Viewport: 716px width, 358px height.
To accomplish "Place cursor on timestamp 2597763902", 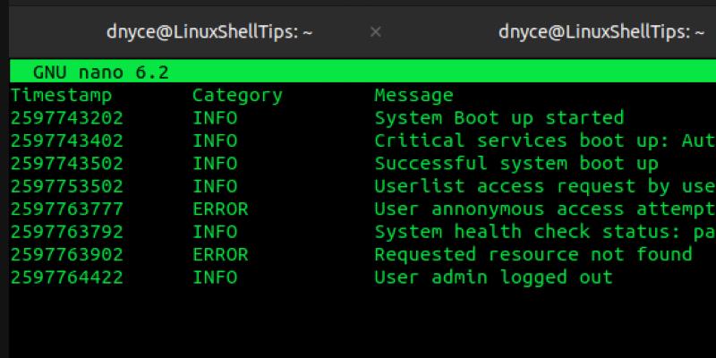I will tap(67, 255).
